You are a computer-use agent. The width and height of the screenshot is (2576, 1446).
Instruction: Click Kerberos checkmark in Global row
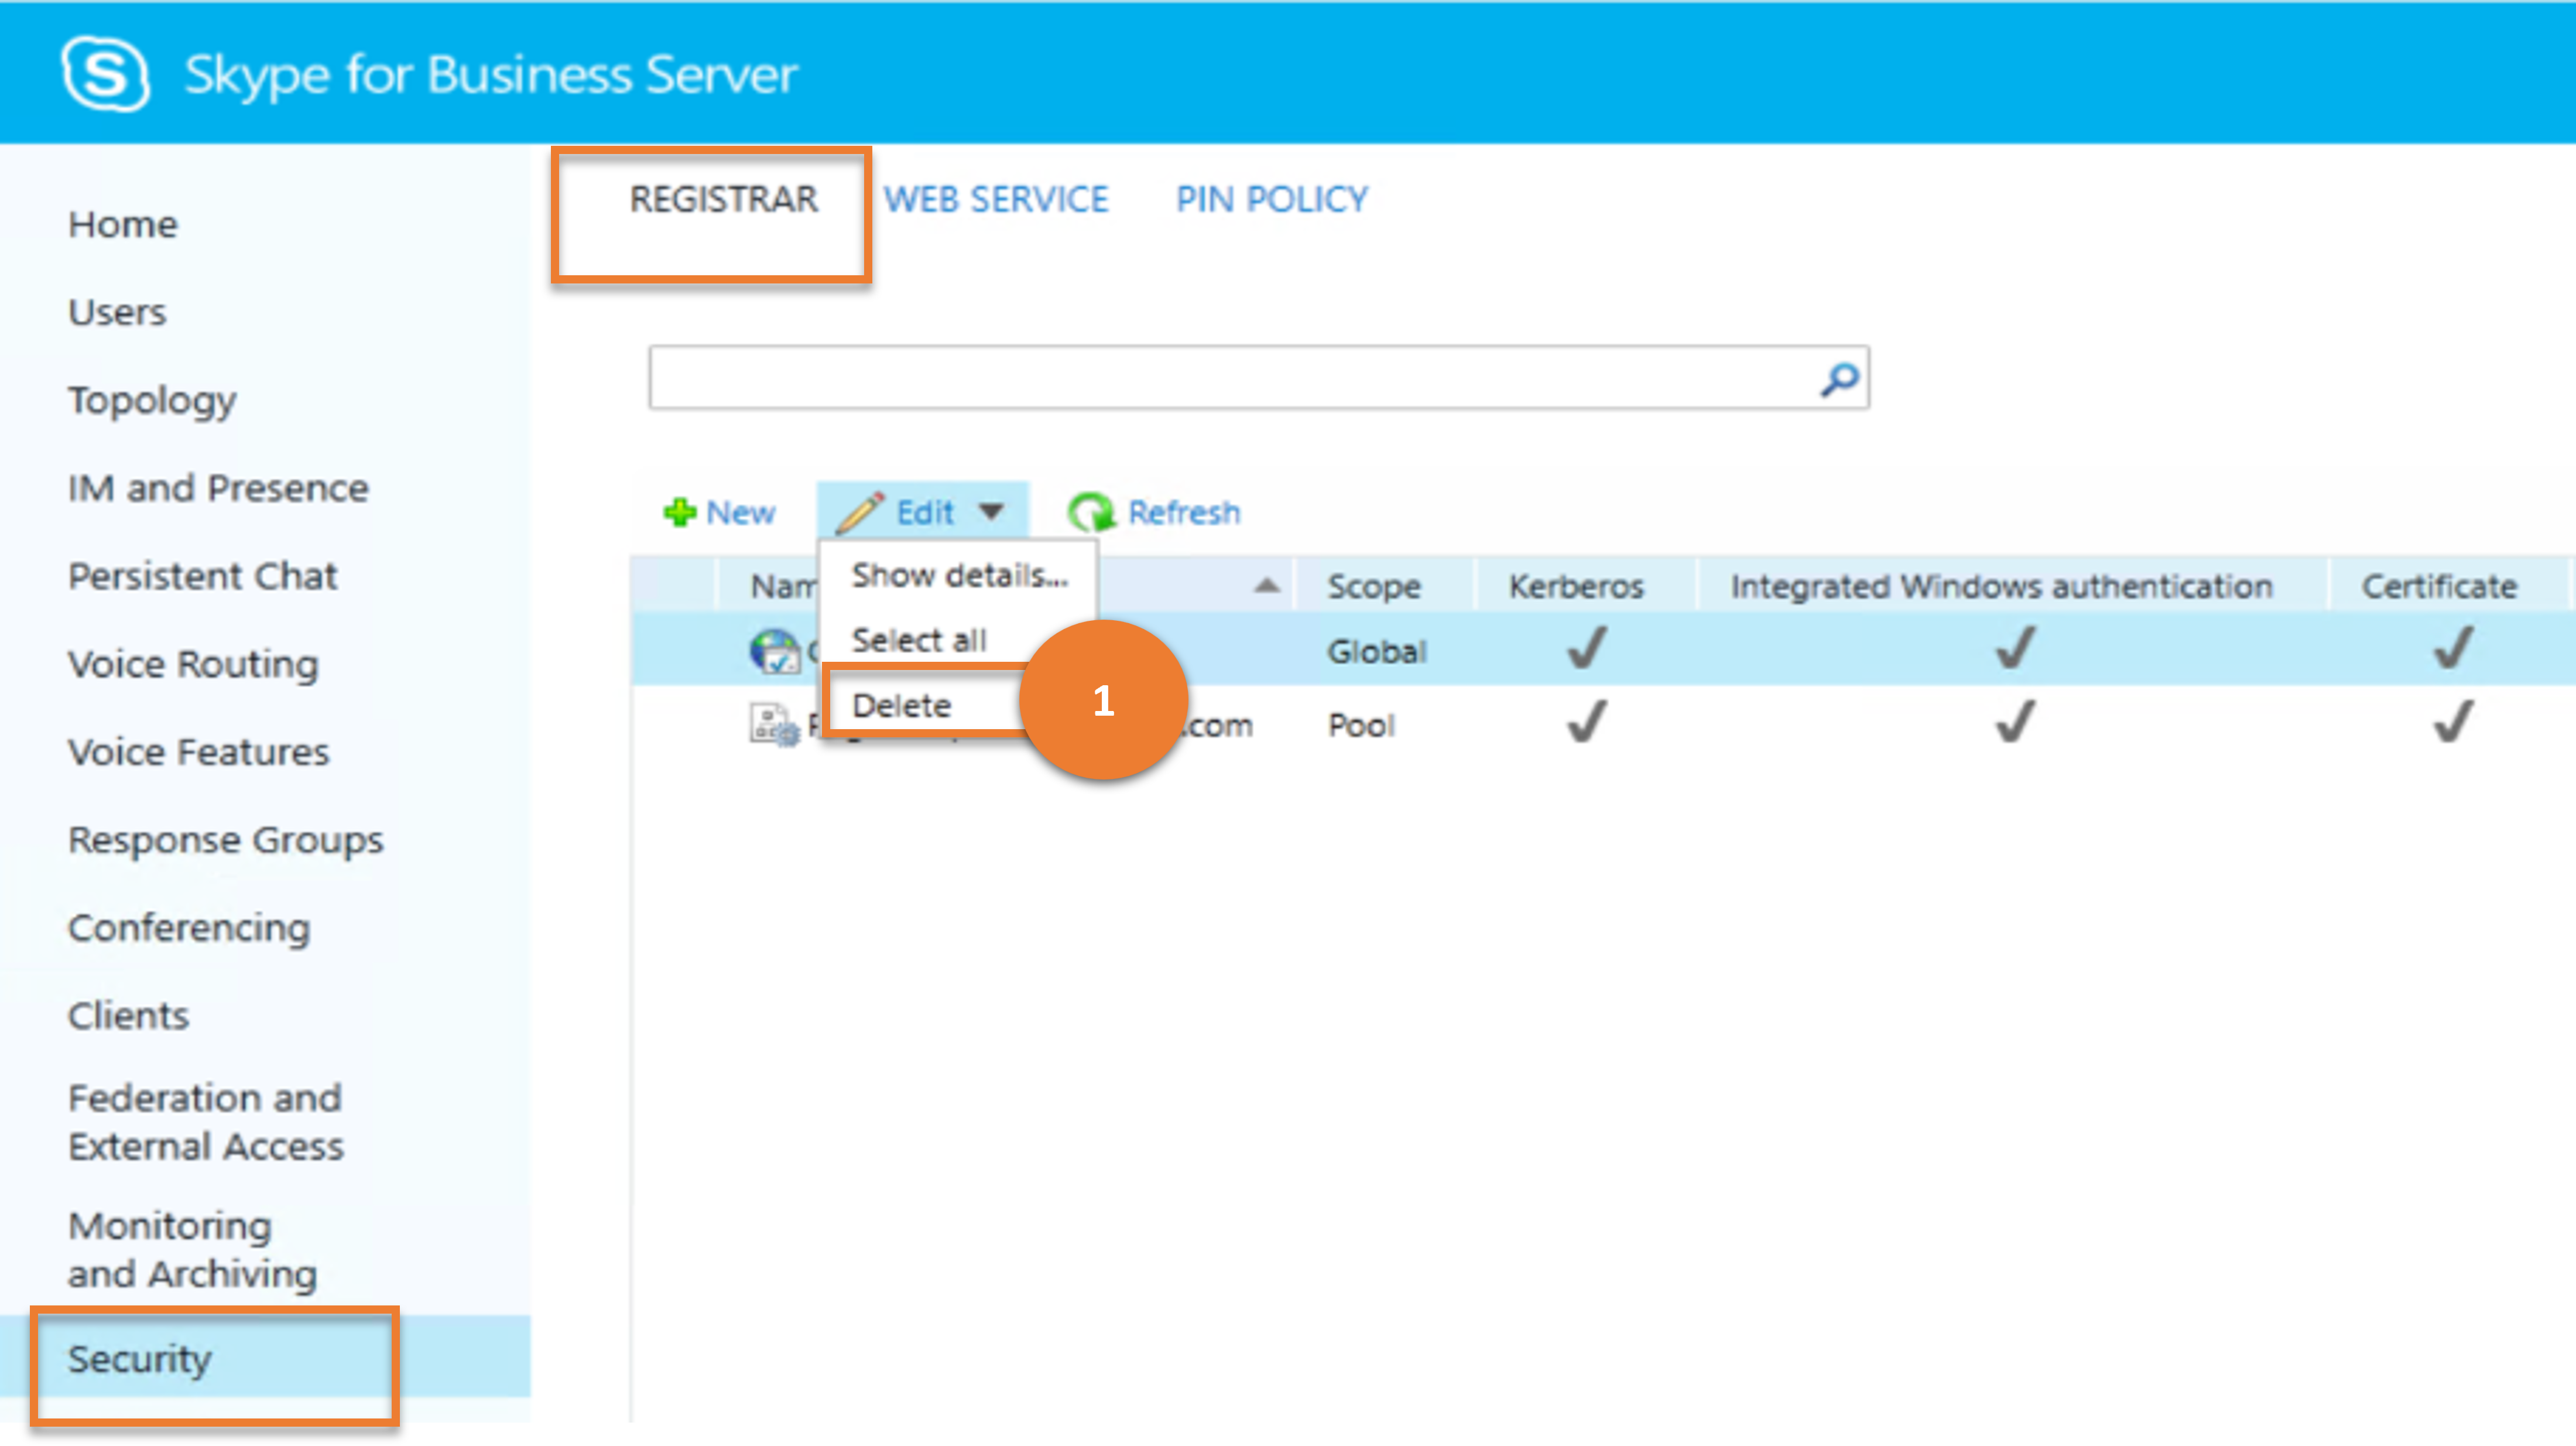tap(1587, 648)
